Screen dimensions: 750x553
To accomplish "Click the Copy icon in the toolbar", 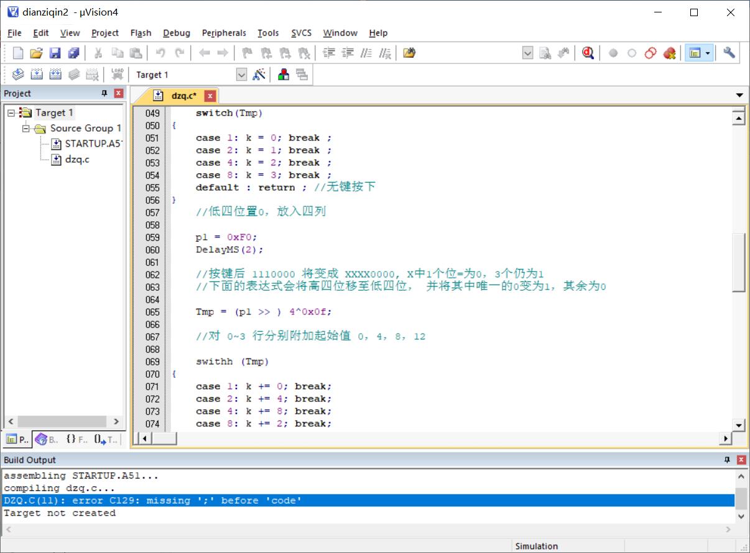I will [x=117, y=53].
